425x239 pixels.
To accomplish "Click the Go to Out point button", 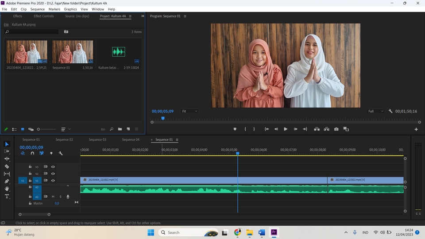I will tap(305, 129).
